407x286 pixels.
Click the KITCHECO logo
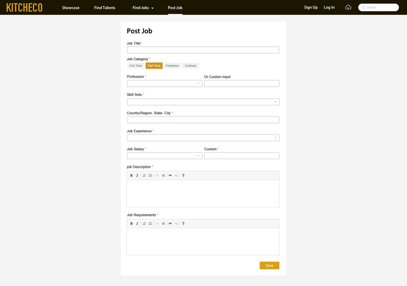click(x=24, y=8)
